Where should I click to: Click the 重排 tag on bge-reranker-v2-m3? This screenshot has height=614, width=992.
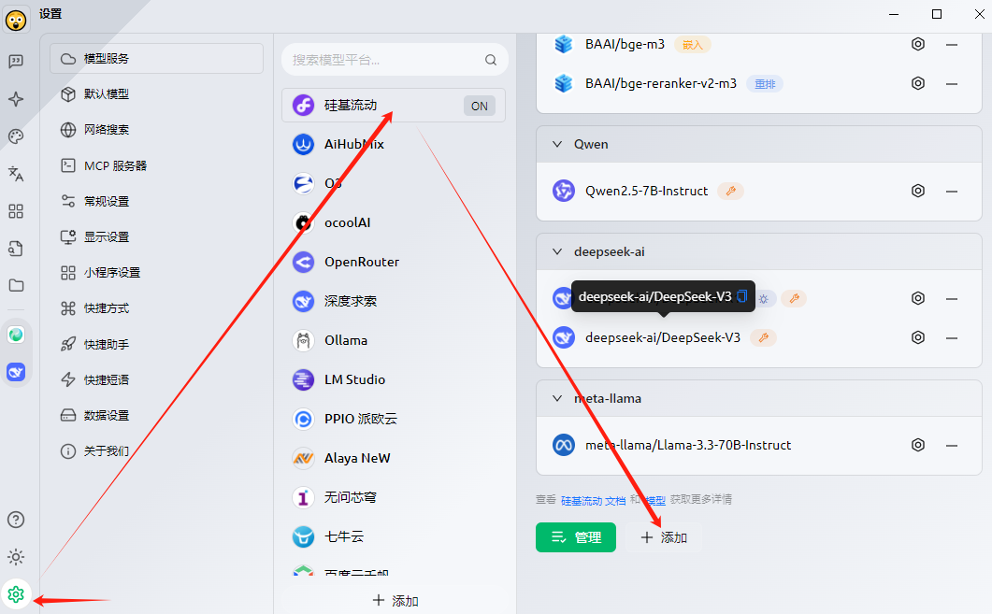765,83
